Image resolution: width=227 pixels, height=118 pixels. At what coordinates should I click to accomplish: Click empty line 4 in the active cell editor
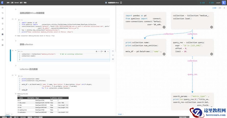click(64, 60)
